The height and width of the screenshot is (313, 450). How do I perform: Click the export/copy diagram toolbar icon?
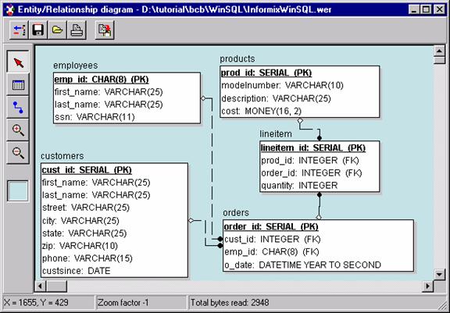[105, 30]
